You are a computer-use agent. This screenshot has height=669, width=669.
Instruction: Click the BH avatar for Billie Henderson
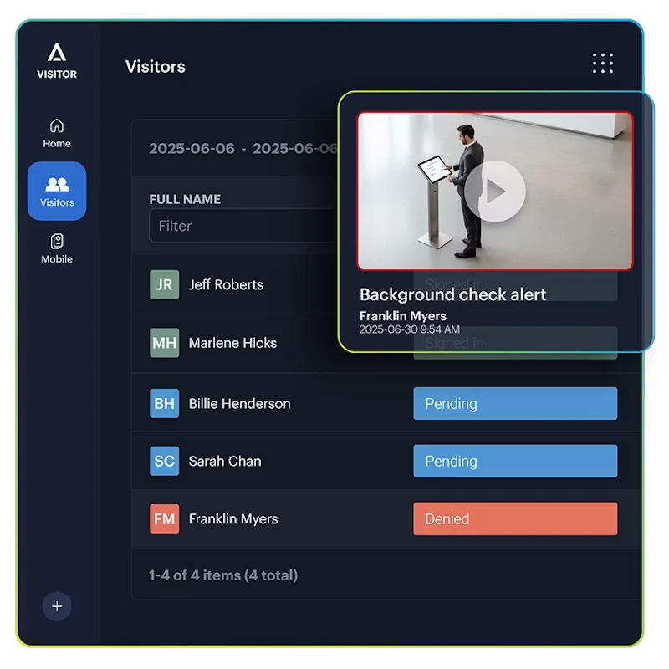point(164,403)
